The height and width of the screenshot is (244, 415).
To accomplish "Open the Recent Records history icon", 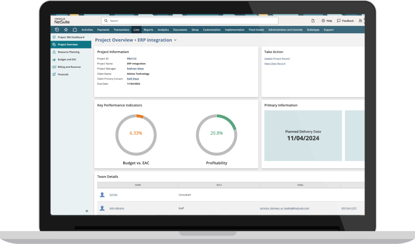I will [x=57, y=30].
